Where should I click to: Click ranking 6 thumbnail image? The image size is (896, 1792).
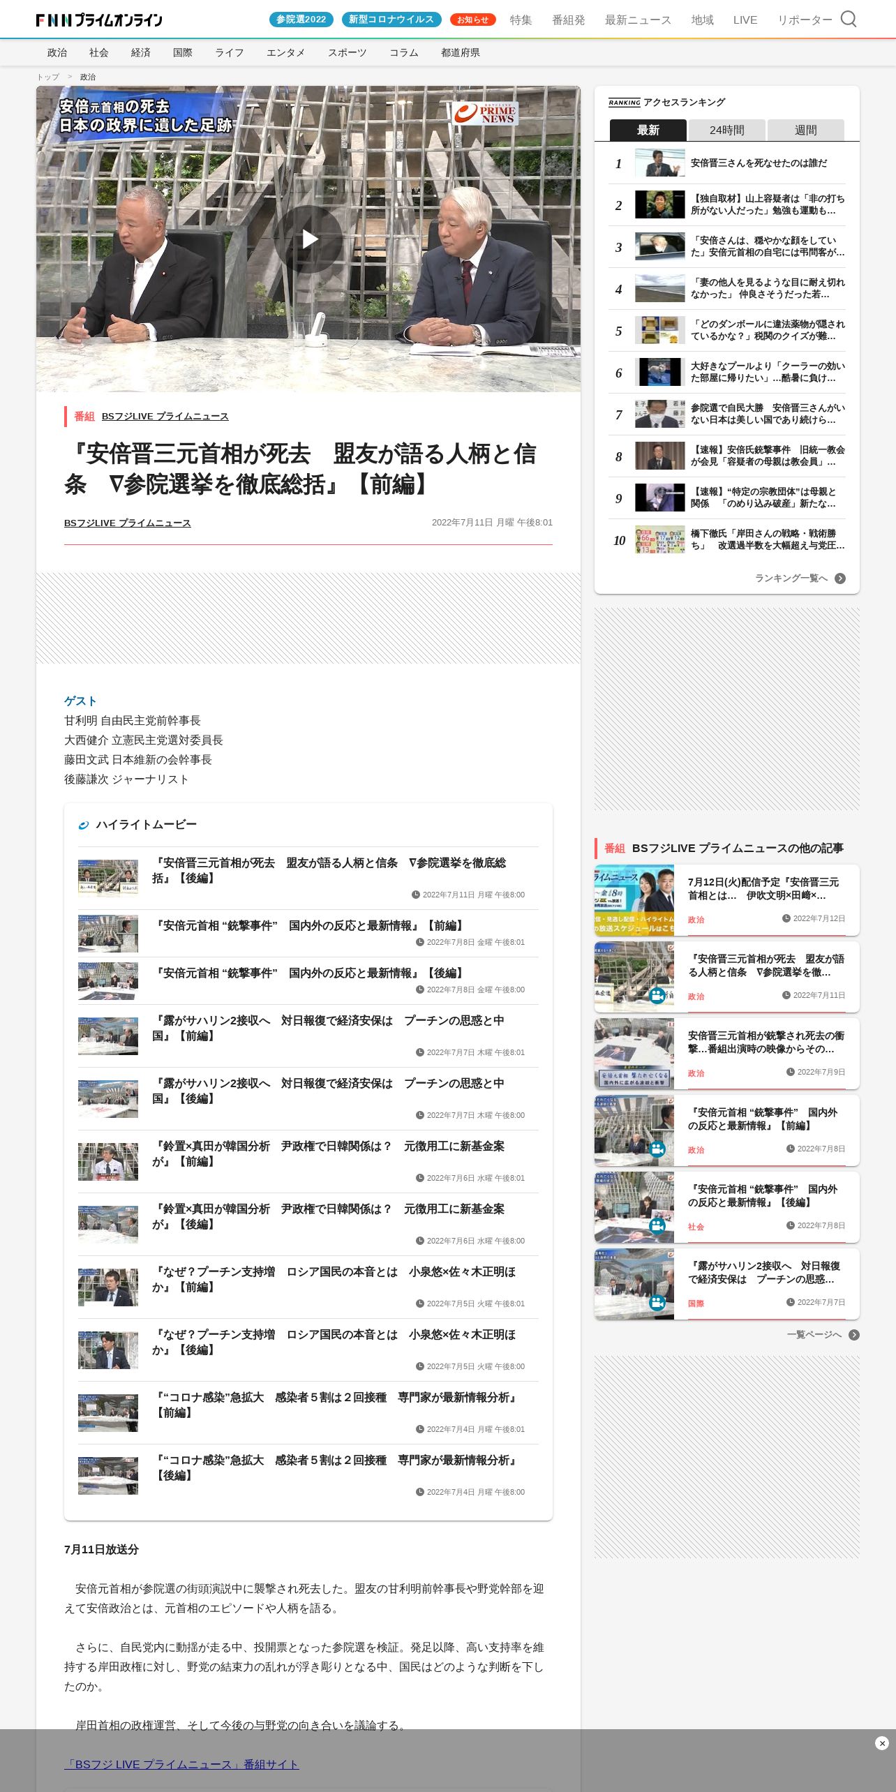point(659,373)
